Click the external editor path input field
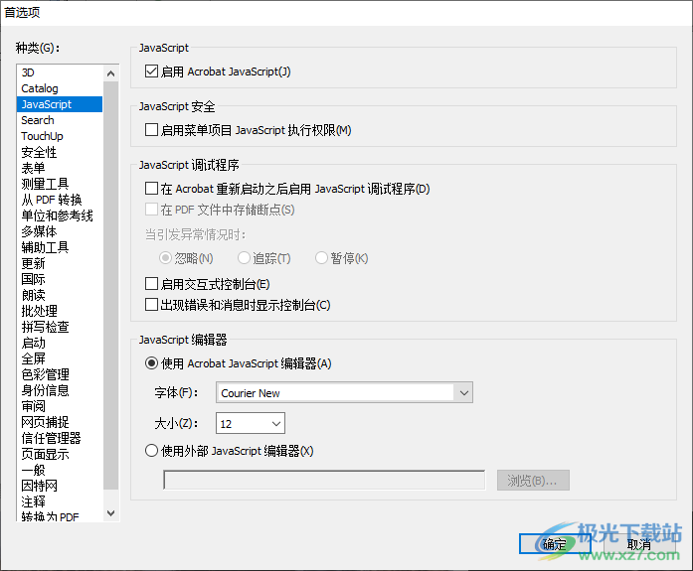The image size is (693, 571). tap(327, 481)
